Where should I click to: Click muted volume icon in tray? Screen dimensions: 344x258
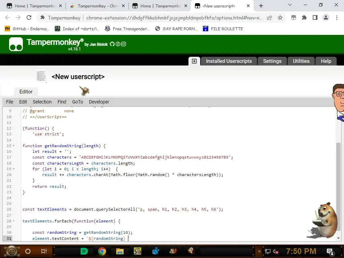coord(276,252)
